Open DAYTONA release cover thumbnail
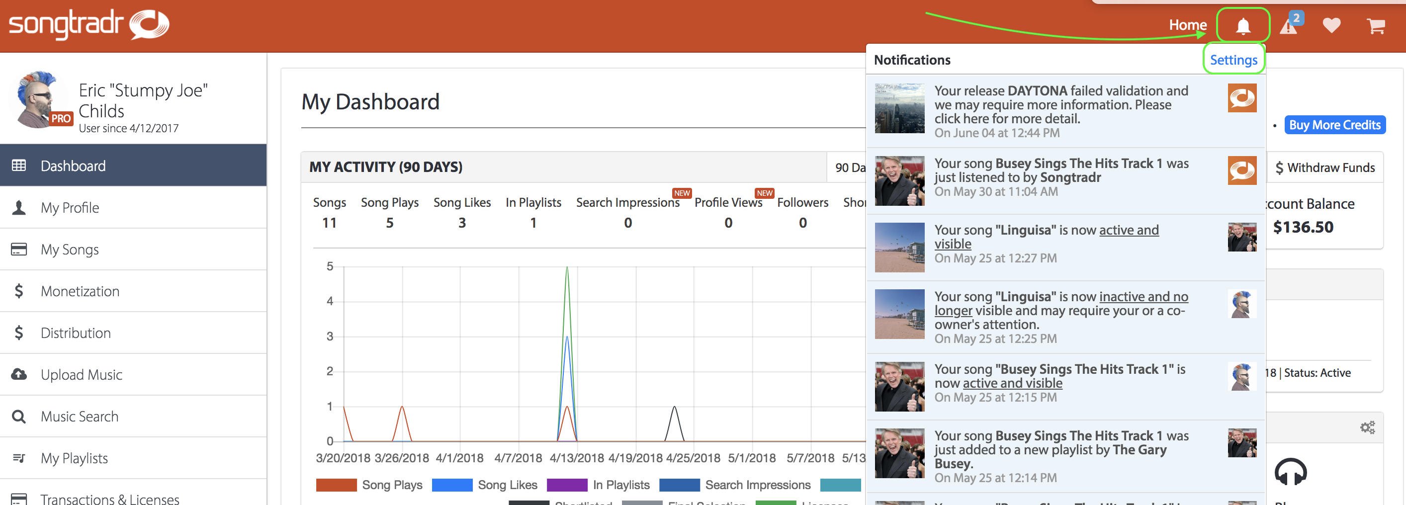 [899, 108]
